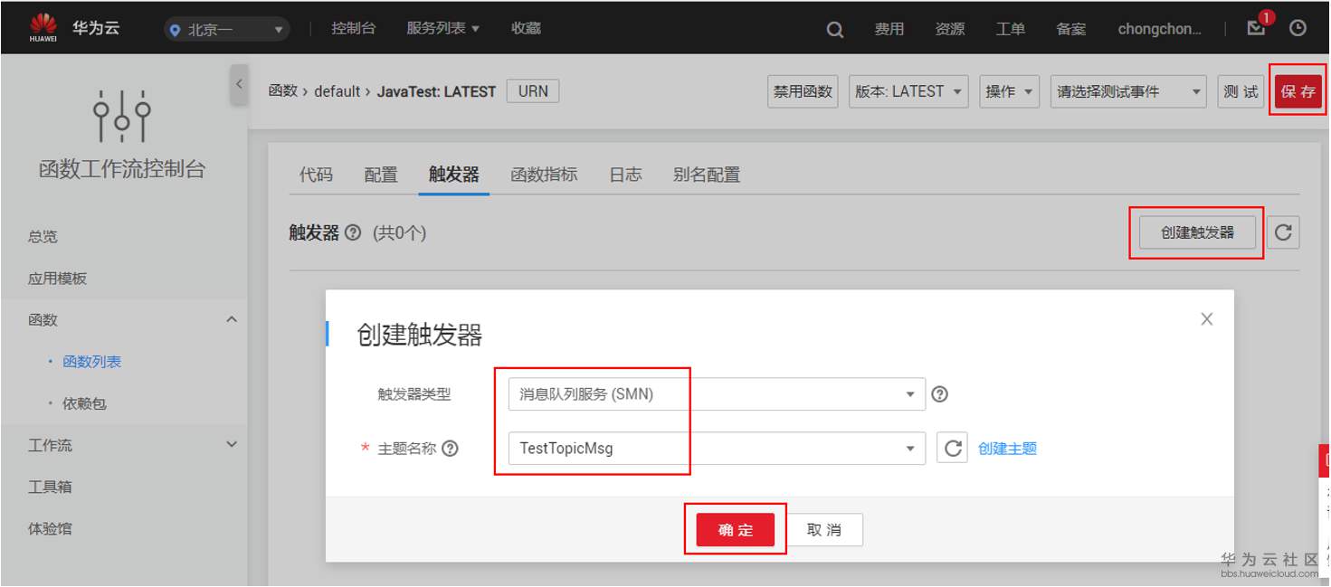Expand the 工作流 sidebar section
1331x587 pixels.
(232, 444)
